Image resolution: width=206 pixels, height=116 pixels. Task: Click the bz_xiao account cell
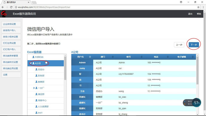122,97
